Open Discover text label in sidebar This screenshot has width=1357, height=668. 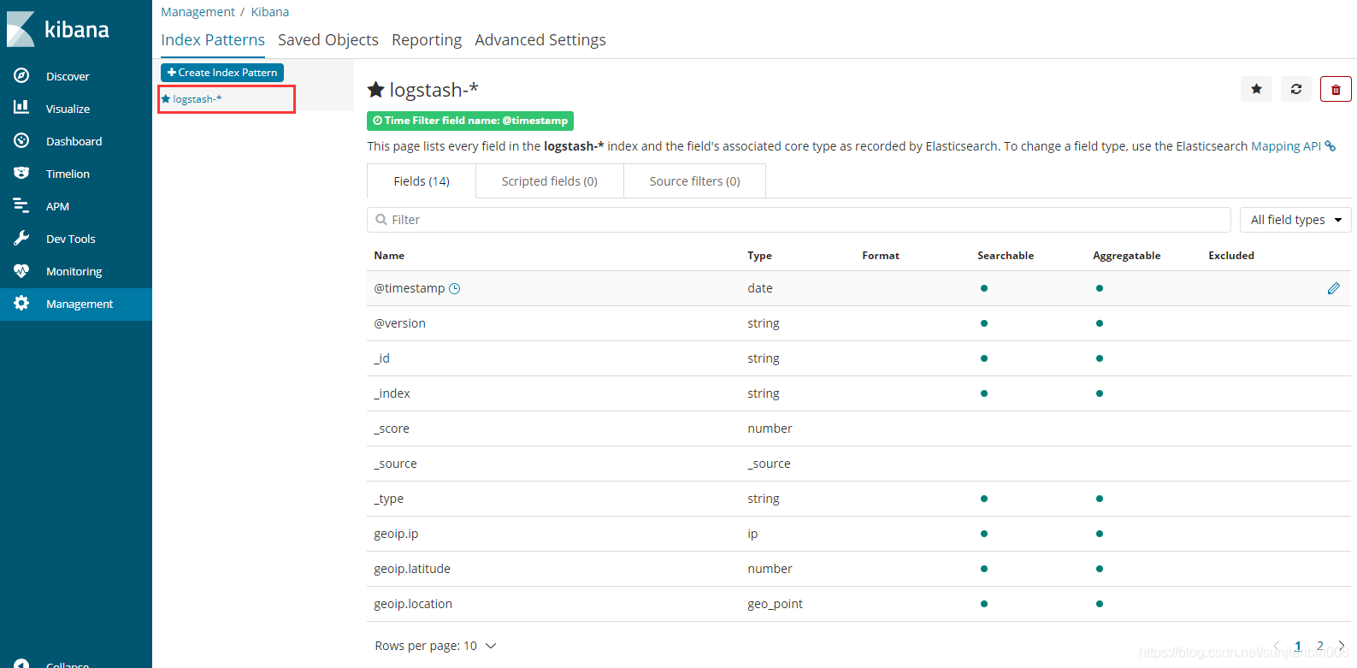pyautogui.click(x=68, y=76)
